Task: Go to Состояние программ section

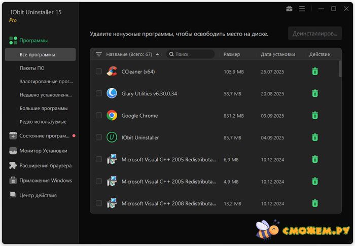Action: (x=45, y=136)
